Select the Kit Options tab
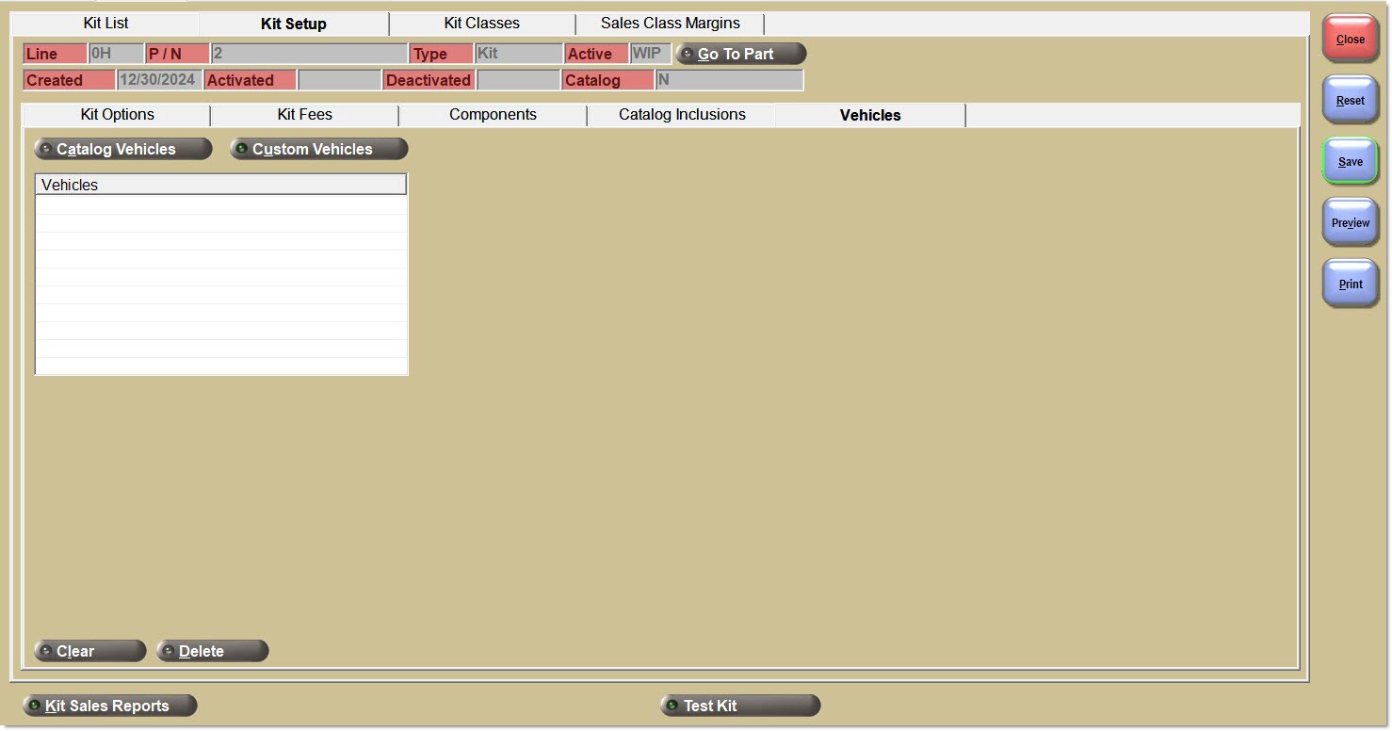Screen dimensions: 1392x731 click(x=117, y=115)
